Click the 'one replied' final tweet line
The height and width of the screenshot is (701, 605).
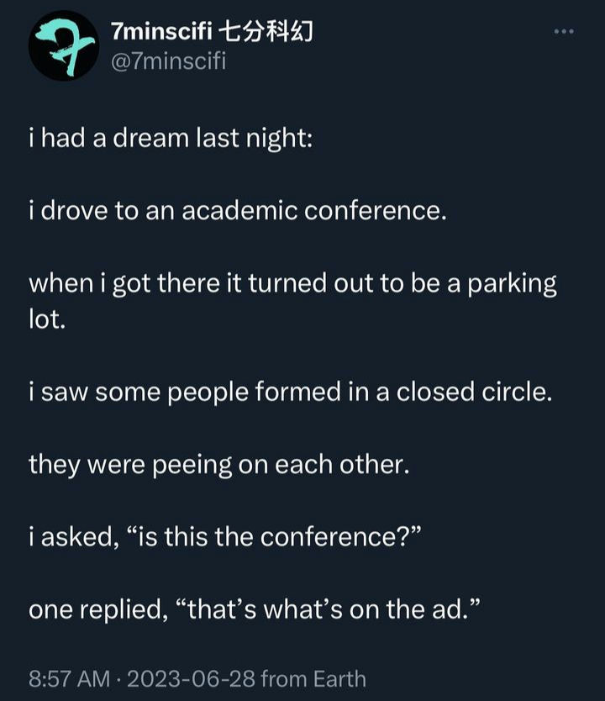click(255, 609)
